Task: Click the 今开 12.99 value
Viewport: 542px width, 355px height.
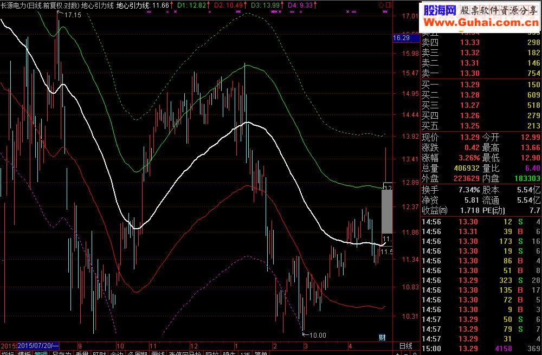Action: tap(531, 137)
